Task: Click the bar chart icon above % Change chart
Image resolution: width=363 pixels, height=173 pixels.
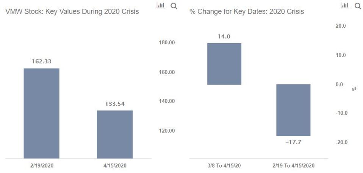Action: 345,6
